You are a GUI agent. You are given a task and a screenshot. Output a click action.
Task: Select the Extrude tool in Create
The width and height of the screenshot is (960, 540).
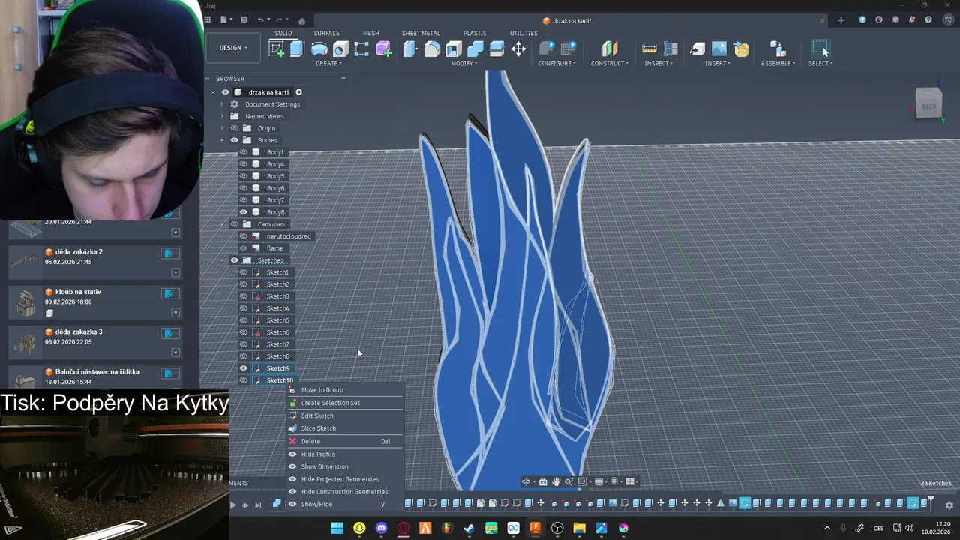point(297,49)
